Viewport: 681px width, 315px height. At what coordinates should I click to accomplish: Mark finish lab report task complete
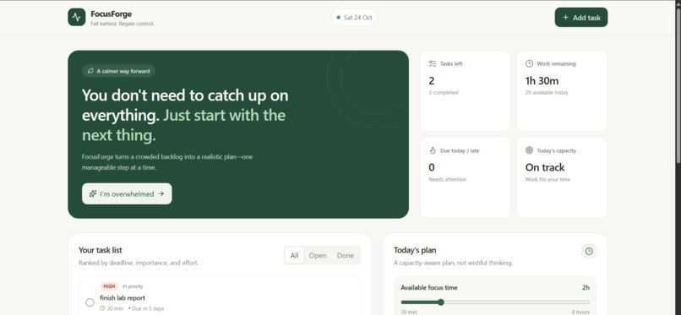point(90,302)
